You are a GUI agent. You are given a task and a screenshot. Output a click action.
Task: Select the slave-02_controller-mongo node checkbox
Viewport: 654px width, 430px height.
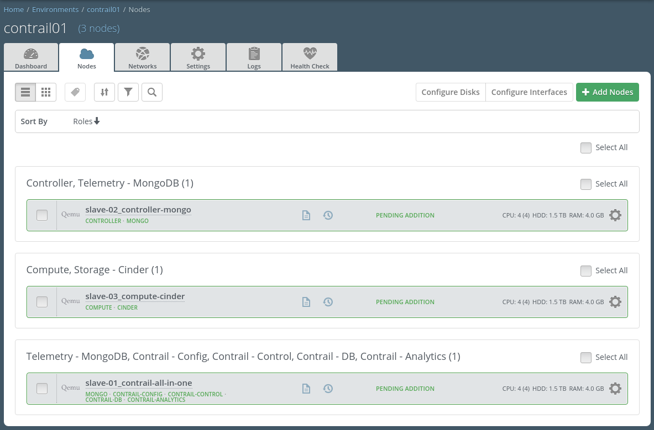click(x=41, y=215)
